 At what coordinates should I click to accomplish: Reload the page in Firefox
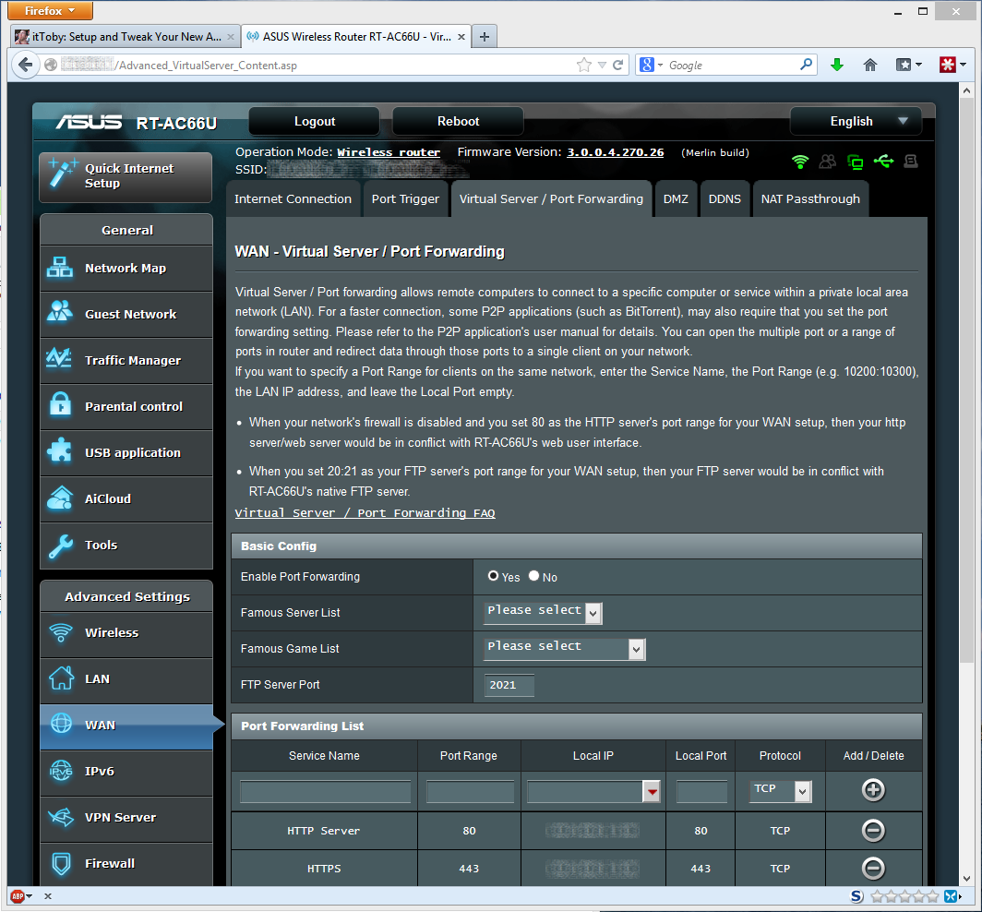[617, 65]
